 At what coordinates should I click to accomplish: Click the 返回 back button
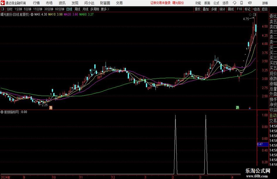(264, 9)
